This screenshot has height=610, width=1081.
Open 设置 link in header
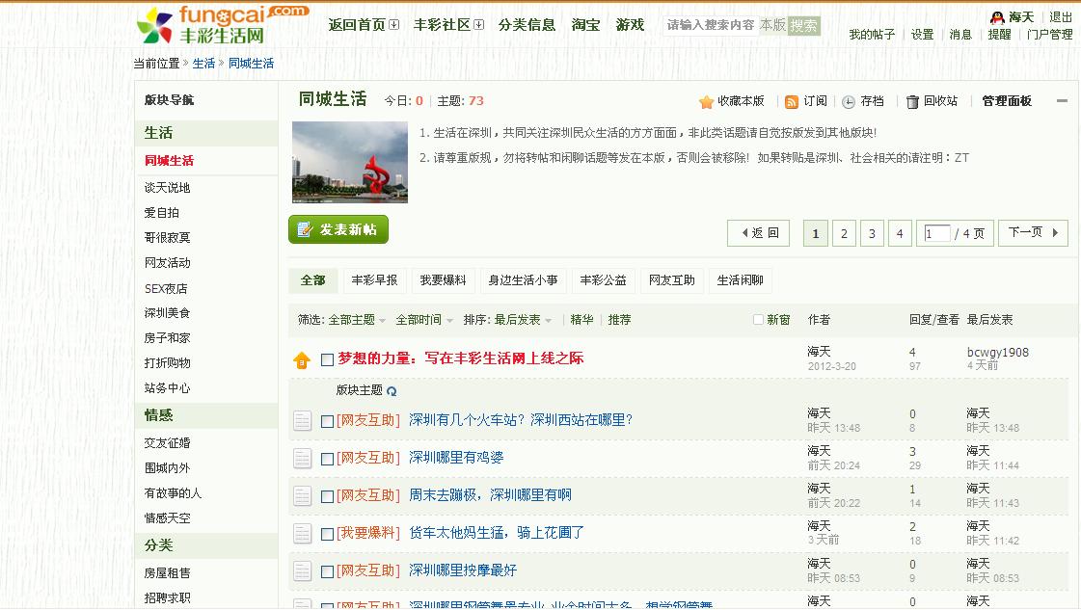pyautogui.click(x=923, y=35)
